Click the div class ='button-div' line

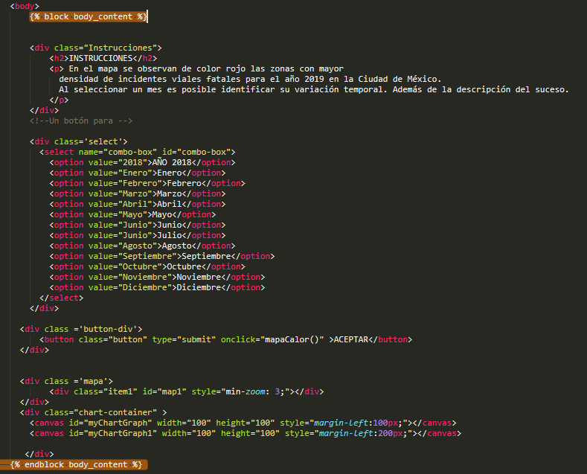coord(81,329)
